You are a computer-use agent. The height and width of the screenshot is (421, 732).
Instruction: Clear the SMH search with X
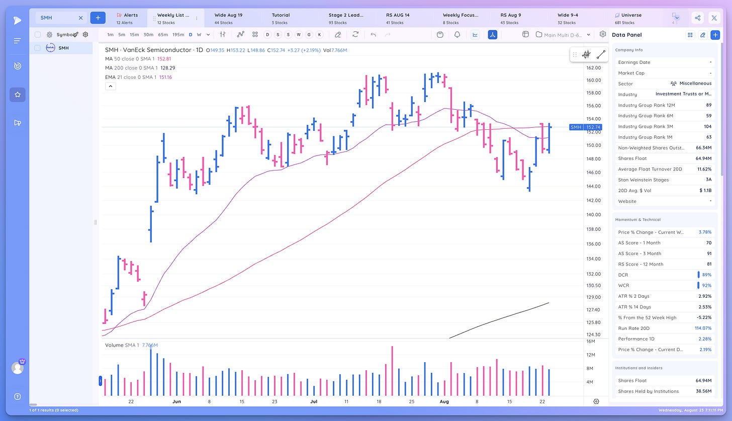pos(81,18)
